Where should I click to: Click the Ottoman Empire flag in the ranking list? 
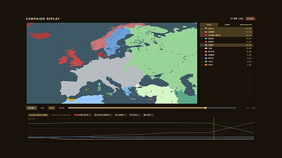[x=206, y=35]
